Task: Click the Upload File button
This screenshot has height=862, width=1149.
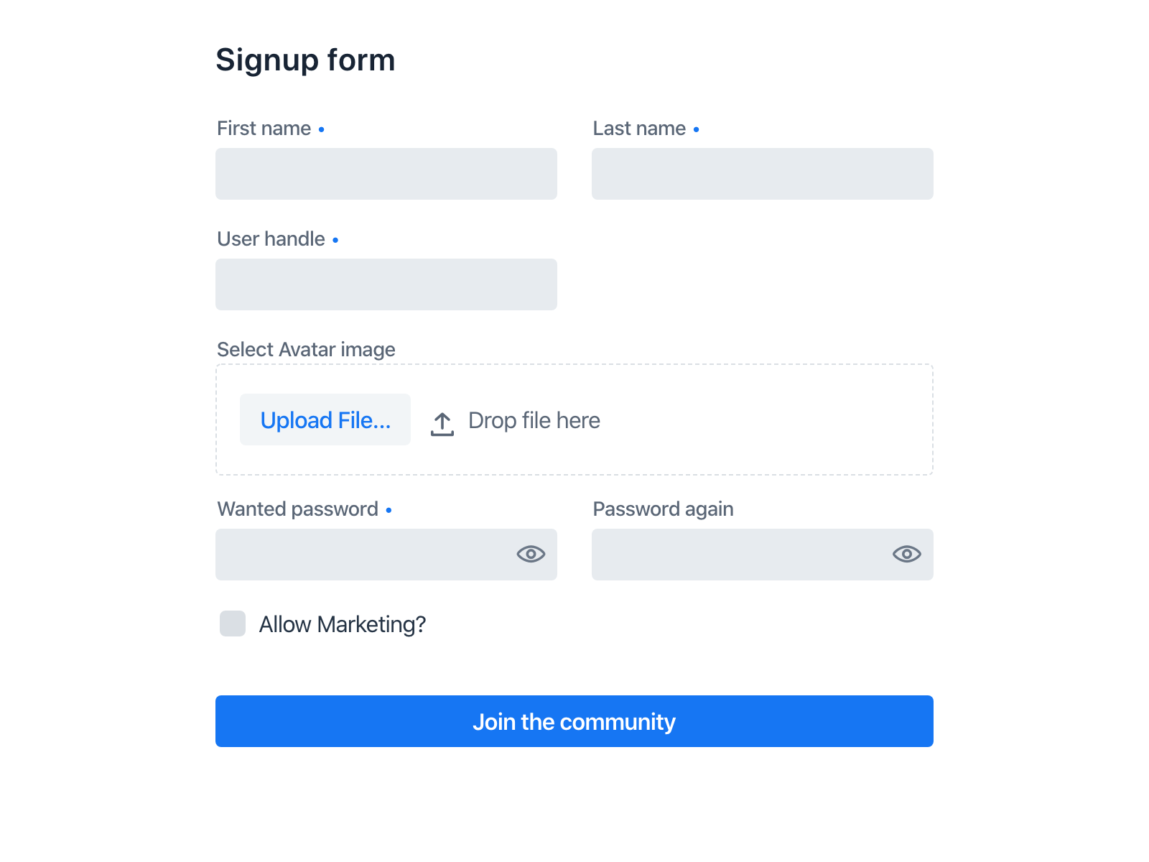Action: (325, 420)
